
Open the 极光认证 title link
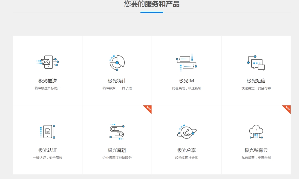48,150
